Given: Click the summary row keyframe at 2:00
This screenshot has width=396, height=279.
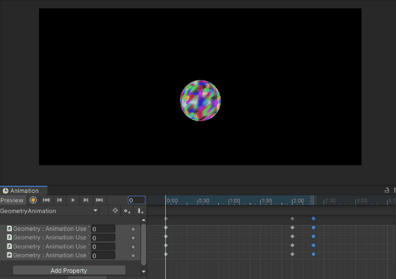Looking at the screenshot, I should 292,218.
